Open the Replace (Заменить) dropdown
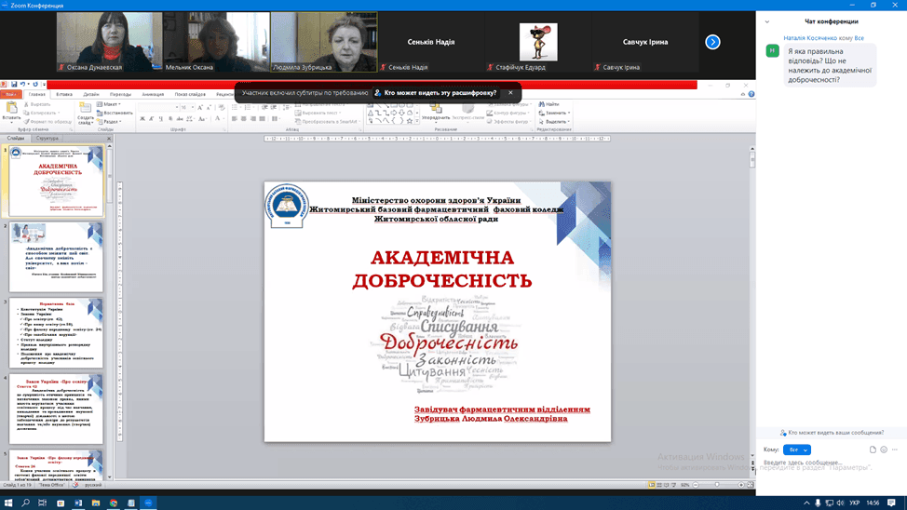The height and width of the screenshot is (510, 907). (554, 113)
